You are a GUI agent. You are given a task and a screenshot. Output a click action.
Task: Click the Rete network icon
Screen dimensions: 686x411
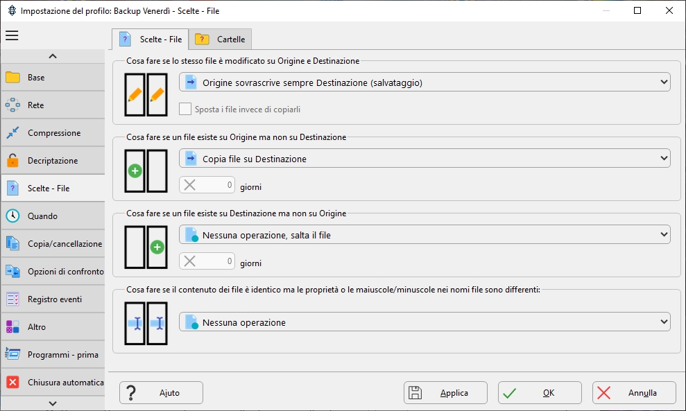click(x=12, y=105)
